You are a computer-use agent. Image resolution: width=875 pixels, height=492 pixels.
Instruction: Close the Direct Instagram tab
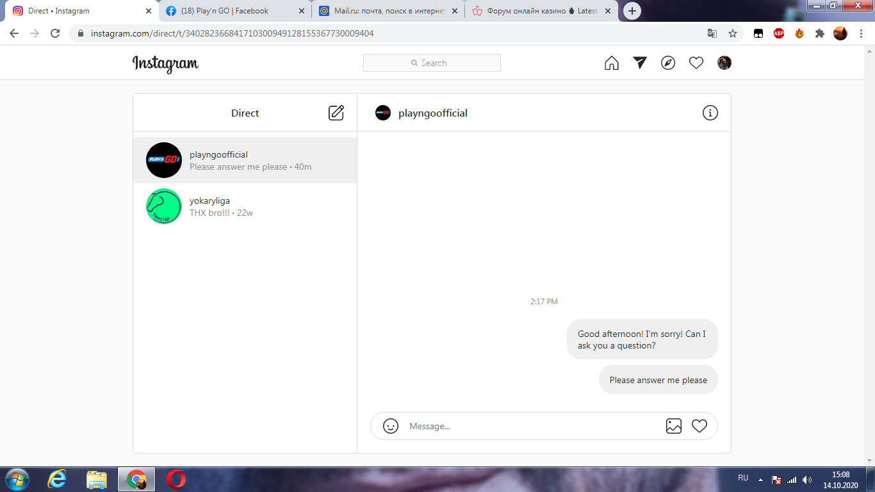tap(149, 11)
